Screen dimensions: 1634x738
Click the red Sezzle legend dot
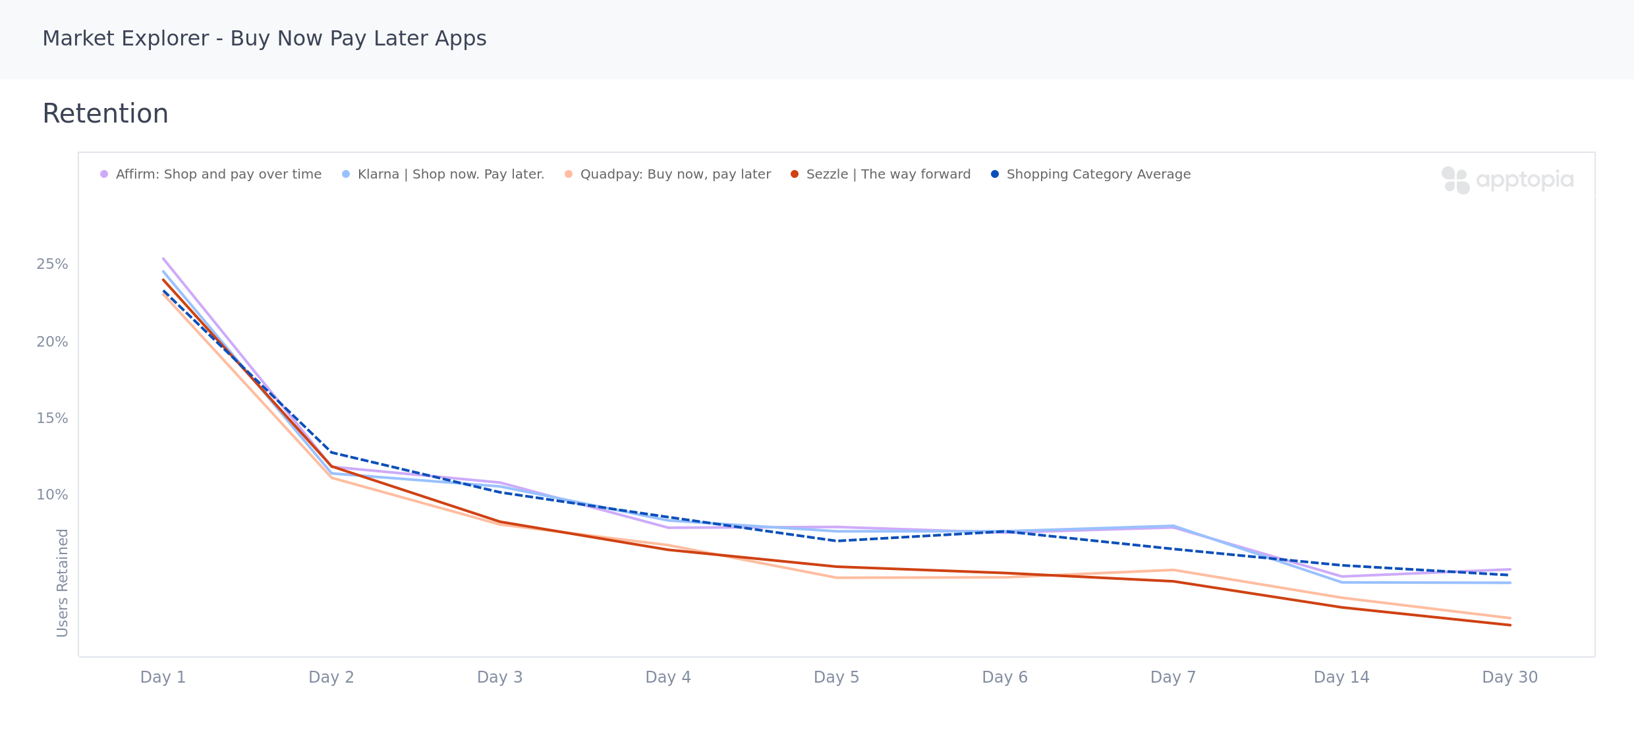[x=794, y=174]
